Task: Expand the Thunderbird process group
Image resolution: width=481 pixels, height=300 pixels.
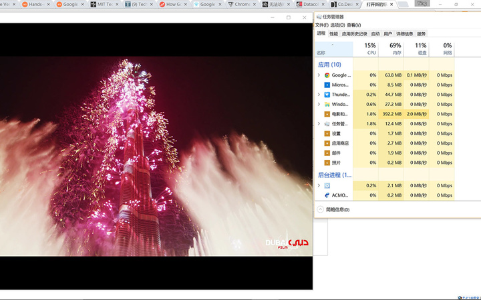Action: [319, 95]
